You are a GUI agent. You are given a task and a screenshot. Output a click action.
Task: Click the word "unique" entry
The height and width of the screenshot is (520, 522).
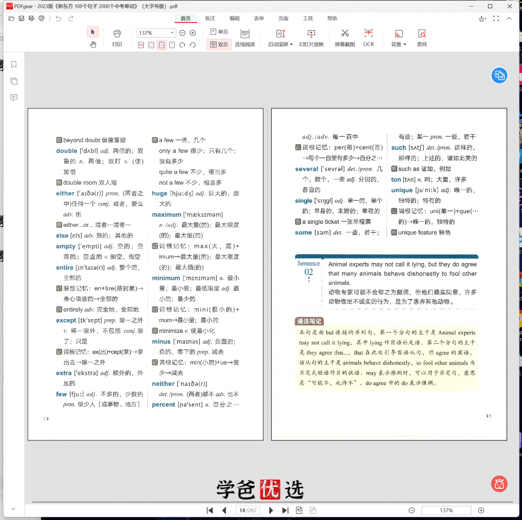tap(402, 190)
